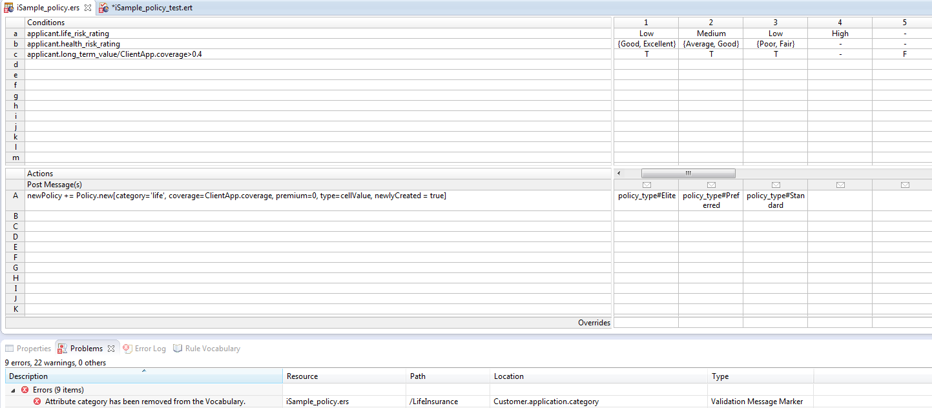Sort problems by the Resource column header
Image resolution: width=932 pixels, height=408 pixels.
[x=344, y=376]
